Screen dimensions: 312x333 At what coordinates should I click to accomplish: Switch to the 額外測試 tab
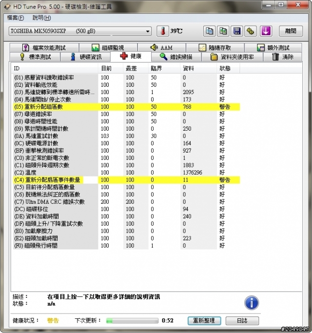273,48
